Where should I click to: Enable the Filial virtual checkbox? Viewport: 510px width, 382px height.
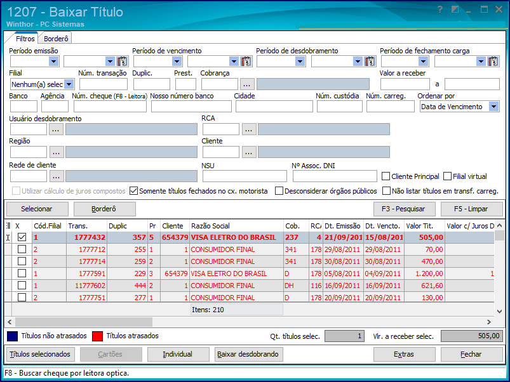click(448, 176)
